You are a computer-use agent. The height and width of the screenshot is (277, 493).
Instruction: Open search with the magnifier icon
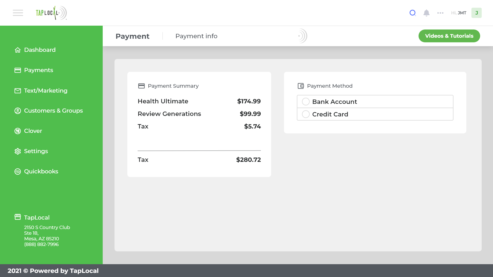point(413,13)
